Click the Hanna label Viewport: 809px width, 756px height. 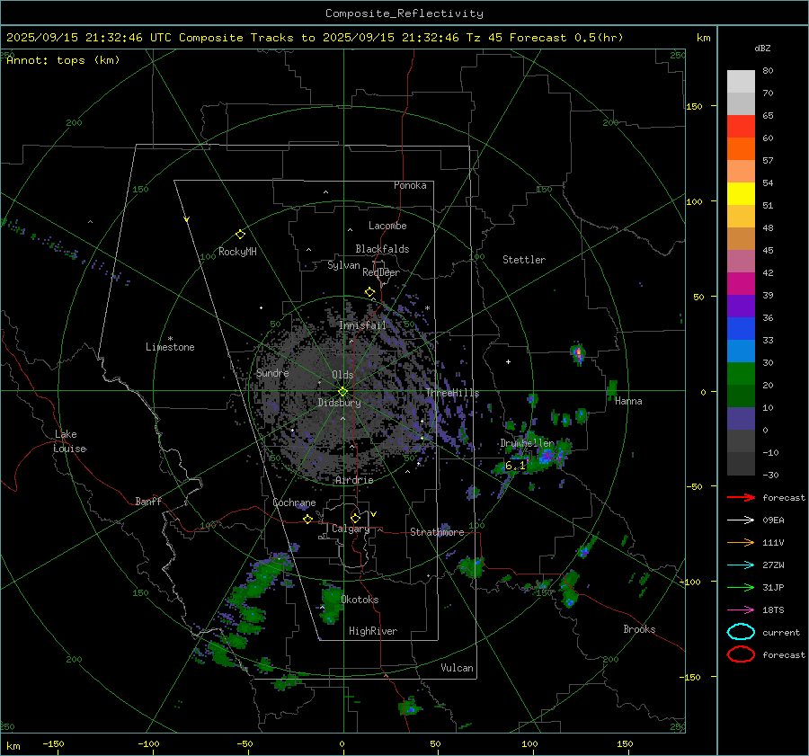click(x=628, y=401)
